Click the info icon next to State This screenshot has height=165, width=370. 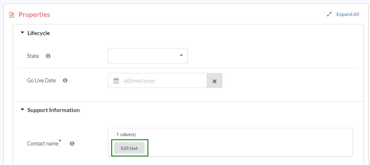click(48, 56)
